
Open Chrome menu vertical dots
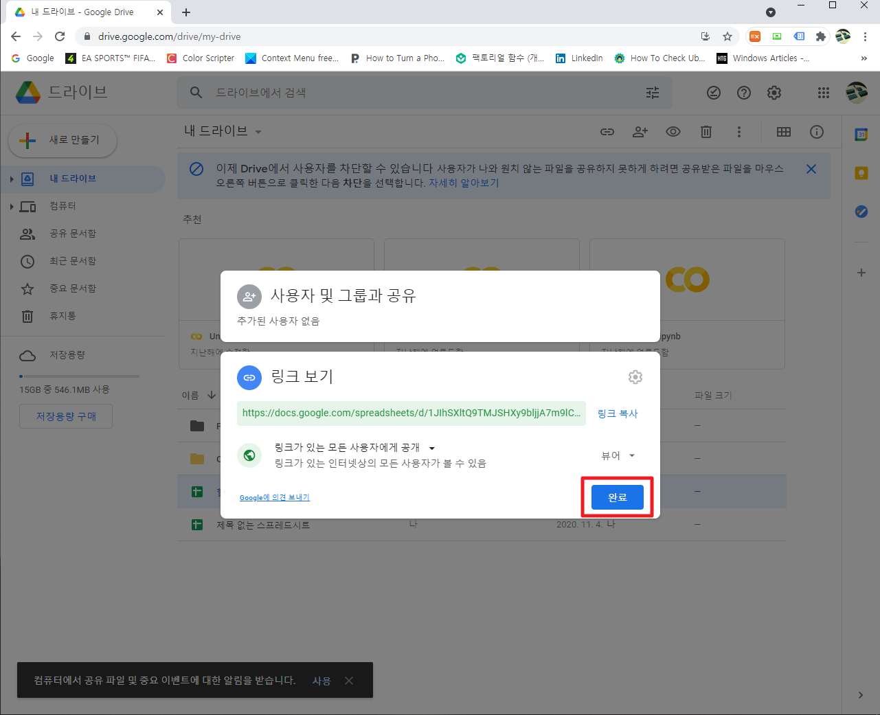click(x=866, y=36)
